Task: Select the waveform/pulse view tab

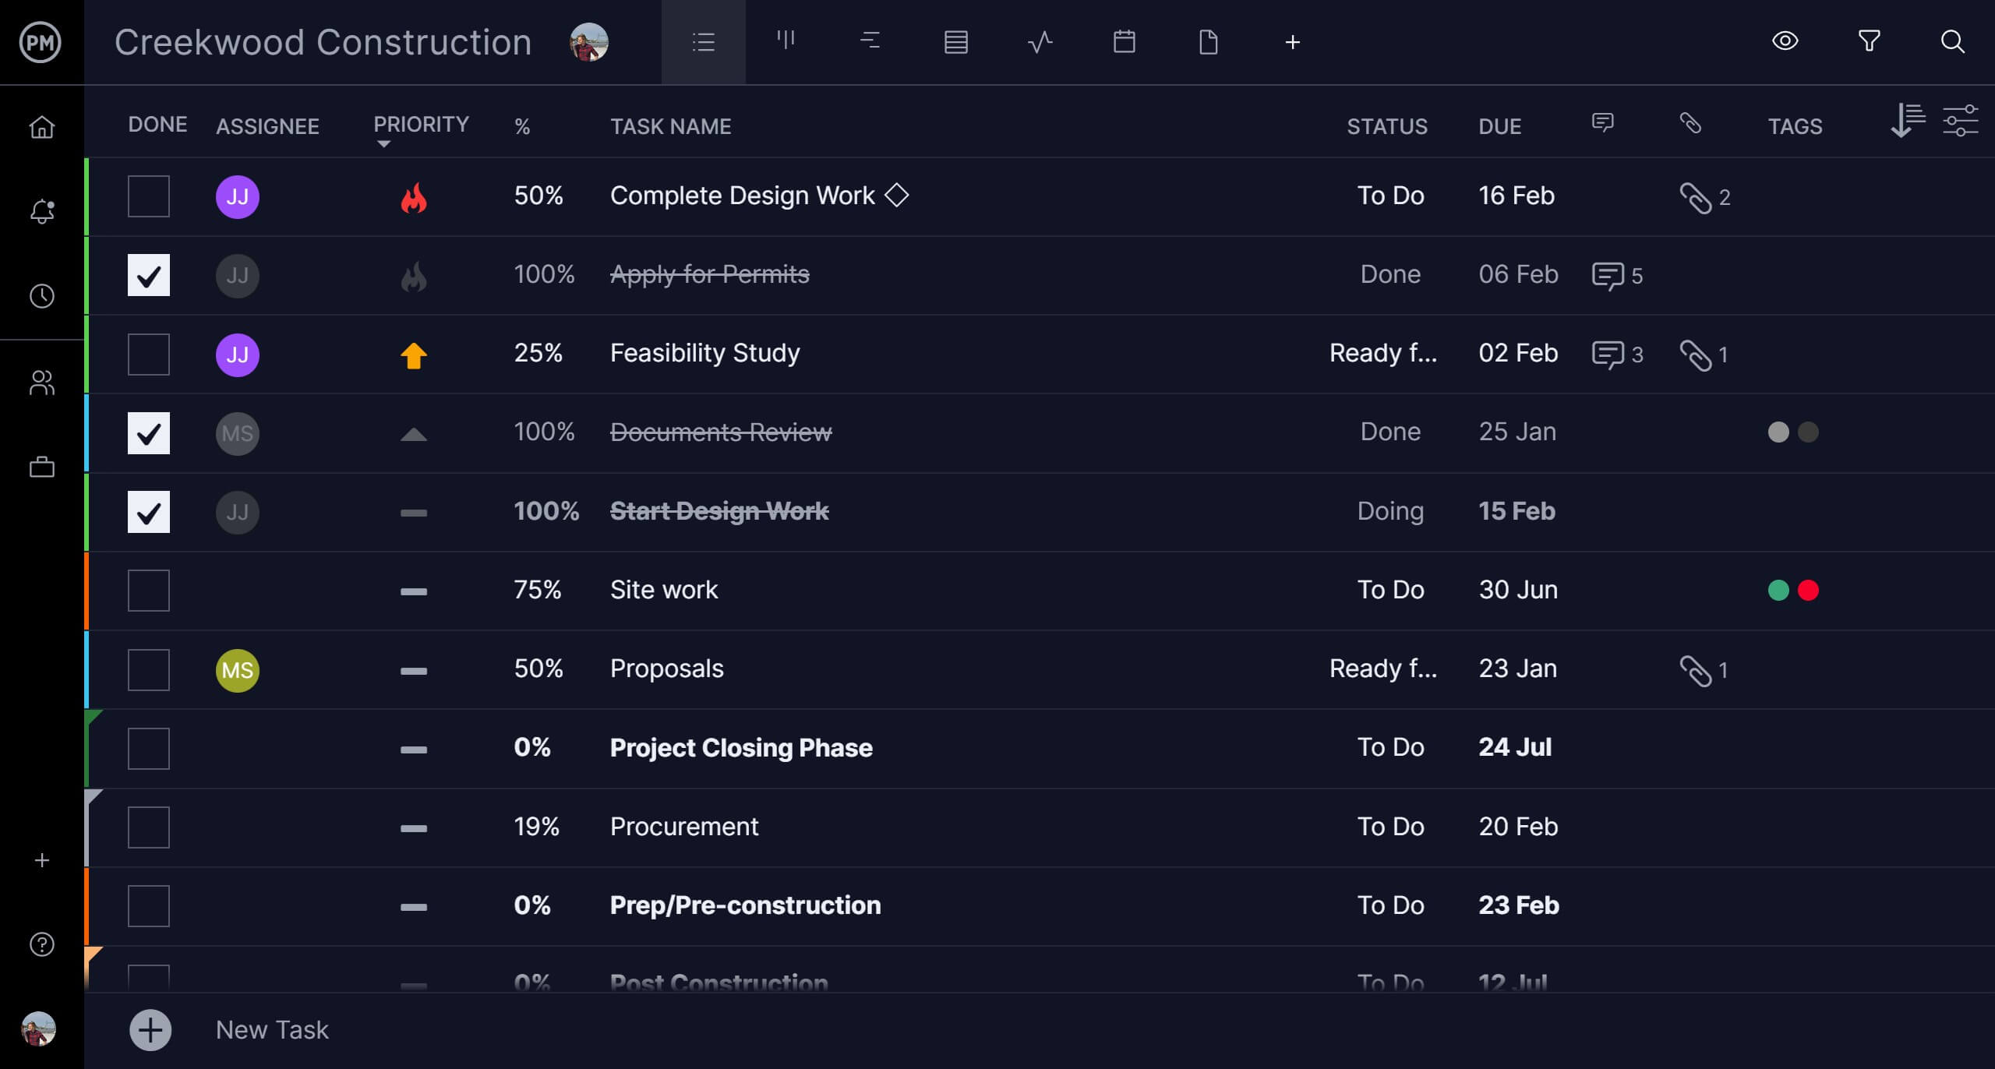Action: coord(1037,42)
